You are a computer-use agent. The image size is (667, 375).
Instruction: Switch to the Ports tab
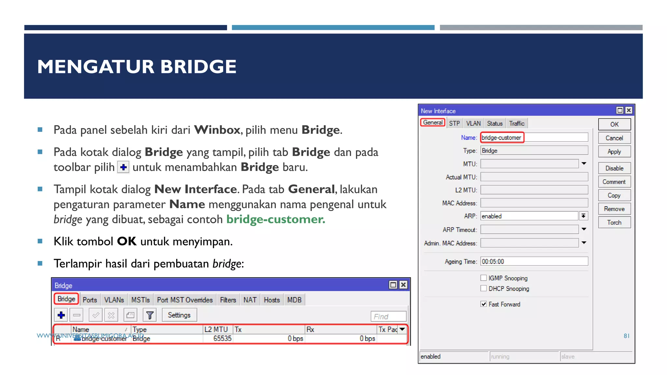tap(90, 300)
